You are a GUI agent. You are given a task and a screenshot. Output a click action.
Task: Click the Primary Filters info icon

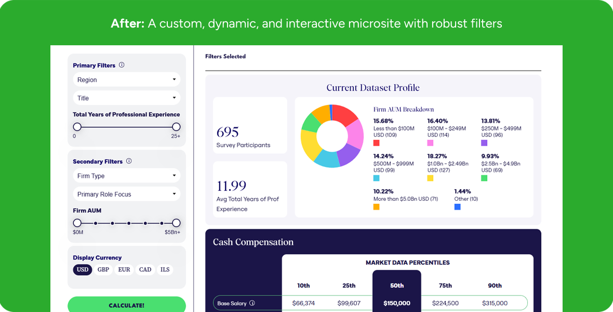(x=122, y=65)
